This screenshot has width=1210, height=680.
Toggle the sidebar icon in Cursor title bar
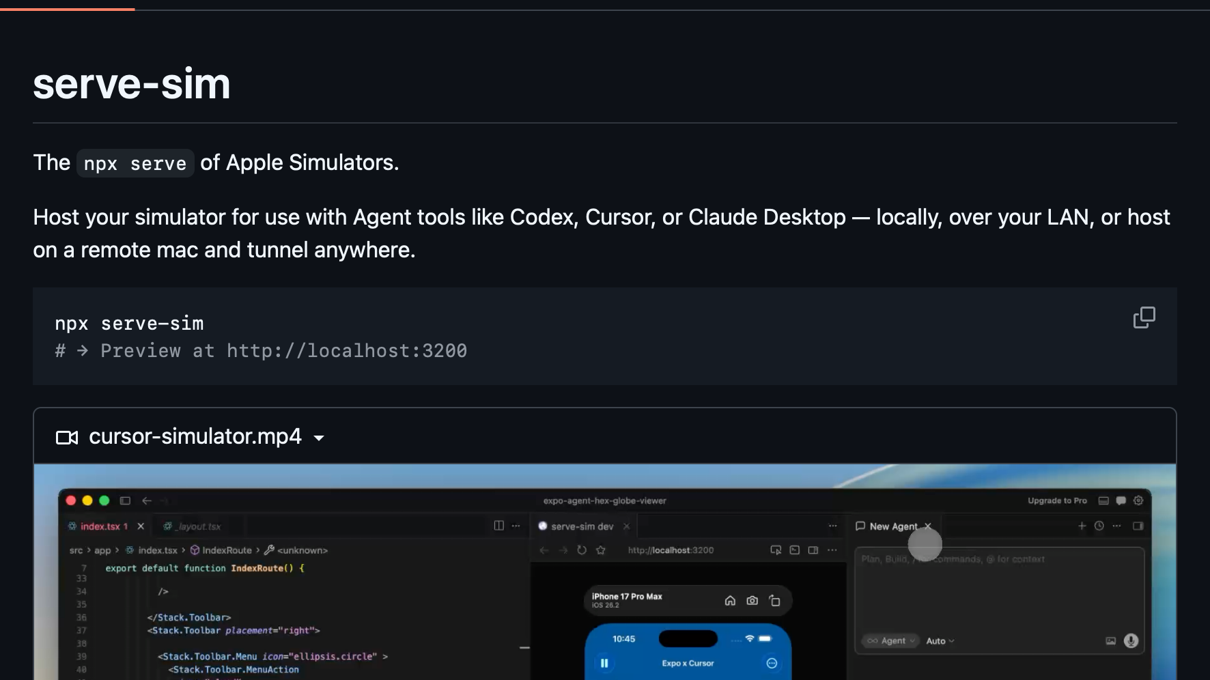click(x=125, y=500)
